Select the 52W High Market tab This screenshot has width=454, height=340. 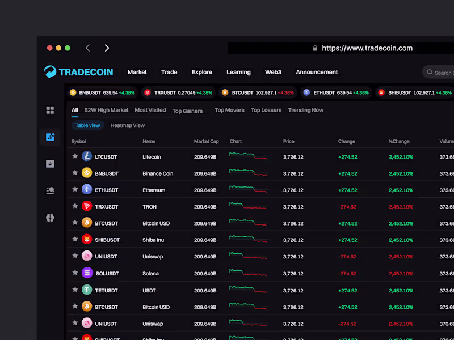pyautogui.click(x=106, y=110)
